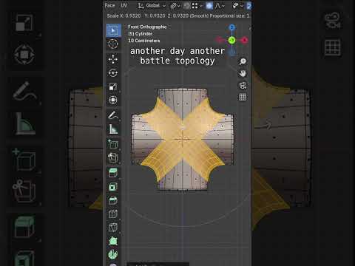The image size is (355, 266).
Task: Activate the Knife tool
Action: (x=113, y=228)
